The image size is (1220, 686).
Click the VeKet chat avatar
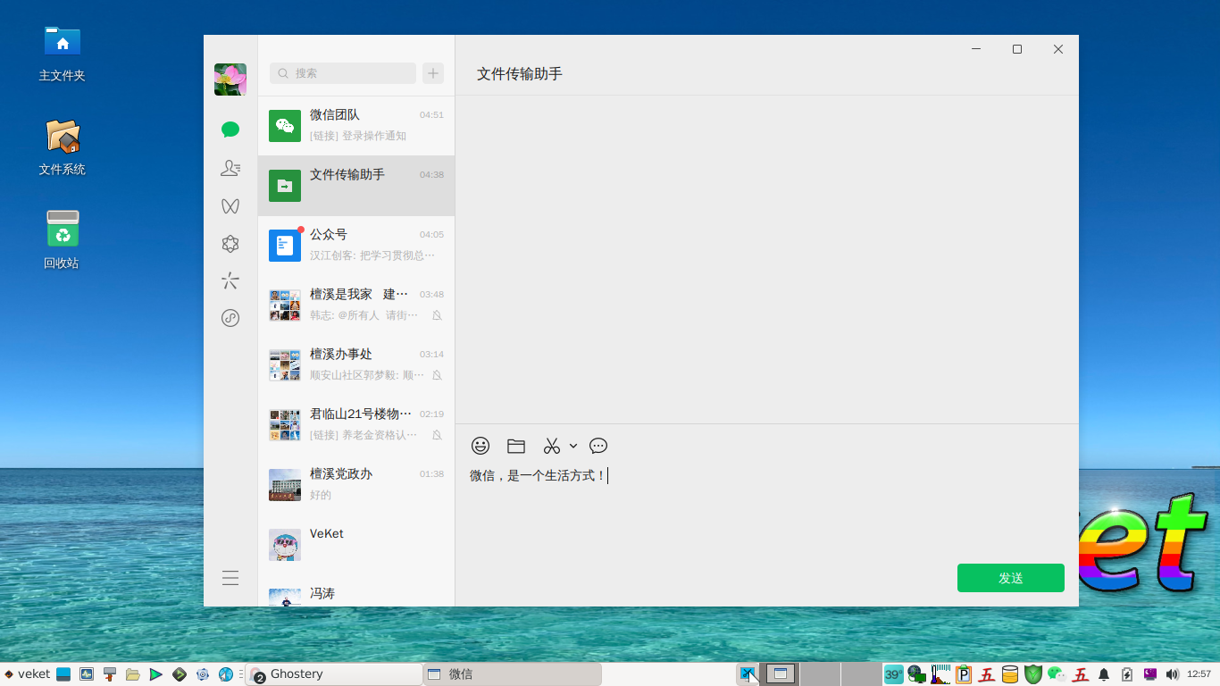[285, 545]
